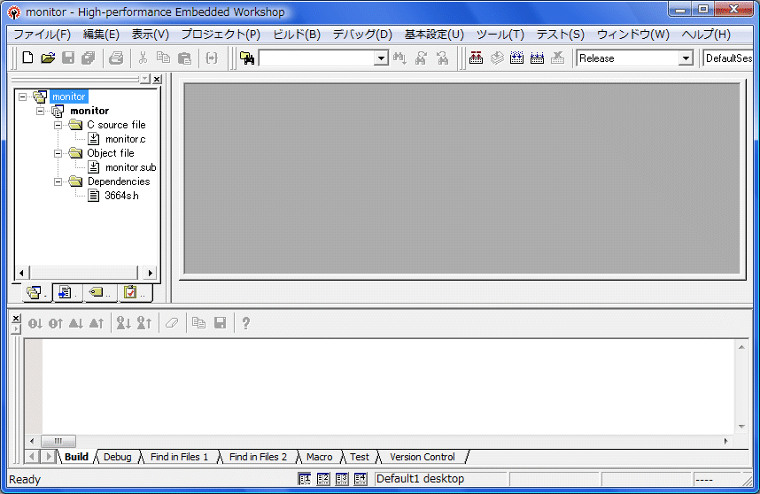Click the output window horizontal scrollbar thumb
760x494 pixels.
point(58,441)
